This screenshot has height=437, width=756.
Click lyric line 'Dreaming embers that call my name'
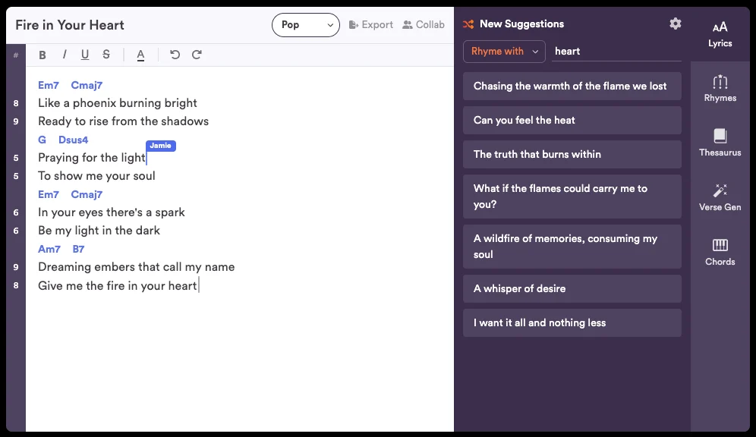[137, 267]
